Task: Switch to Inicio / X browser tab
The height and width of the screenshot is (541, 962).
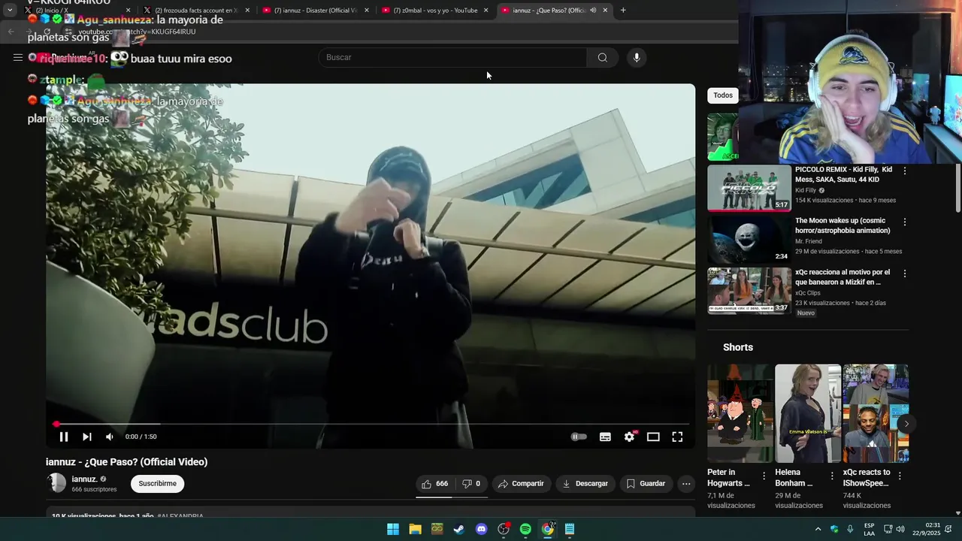Action: (75, 11)
